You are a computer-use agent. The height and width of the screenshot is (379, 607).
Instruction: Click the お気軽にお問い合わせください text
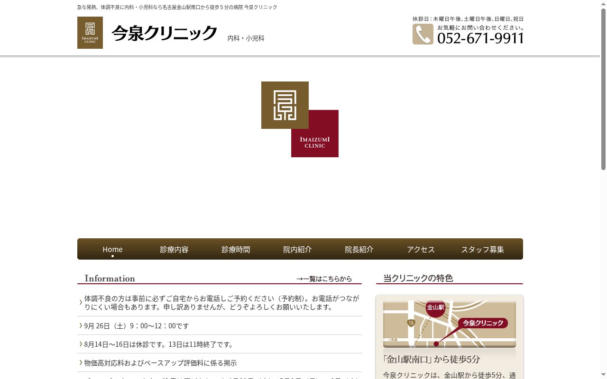[480, 27]
